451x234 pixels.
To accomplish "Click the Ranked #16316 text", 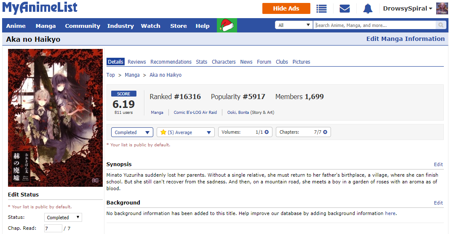I will tap(175, 97).
